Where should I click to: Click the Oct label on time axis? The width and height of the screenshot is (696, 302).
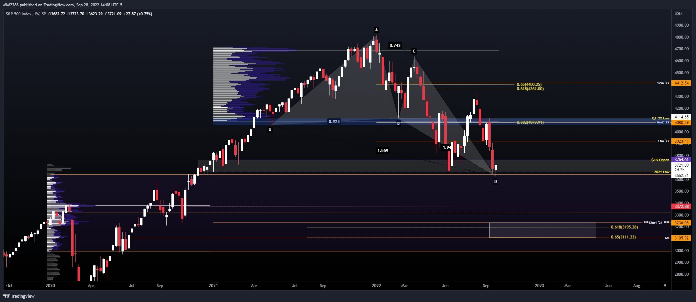click(x=9, y=286)
